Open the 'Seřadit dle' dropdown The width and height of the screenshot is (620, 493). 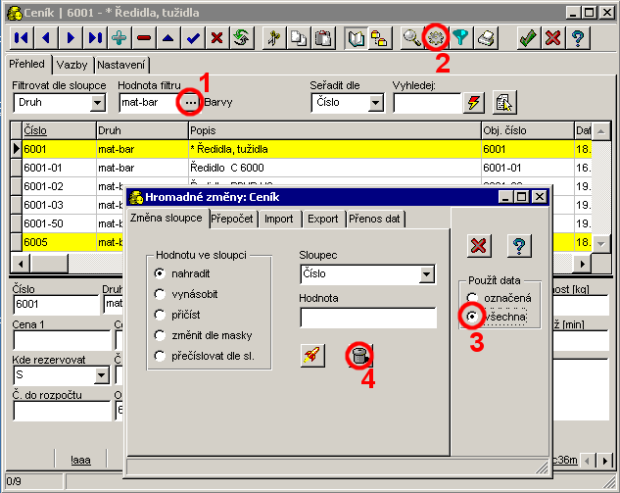coord(375,102)
